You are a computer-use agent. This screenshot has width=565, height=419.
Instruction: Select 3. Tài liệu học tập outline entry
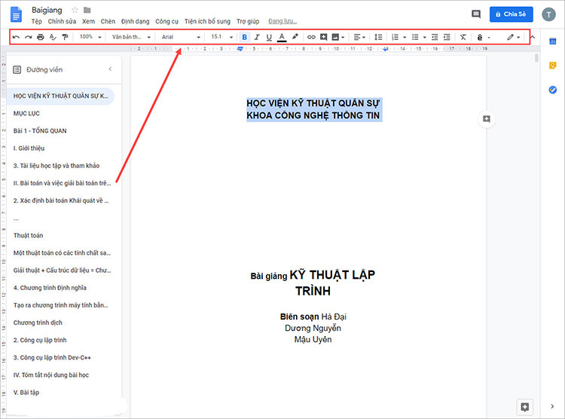56,166
